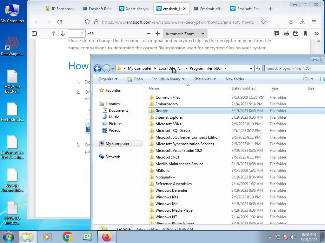The height and width of the screenshot is (243, 325).
Task: Click Explorer's back navigation button
Action: coord(97,68)
